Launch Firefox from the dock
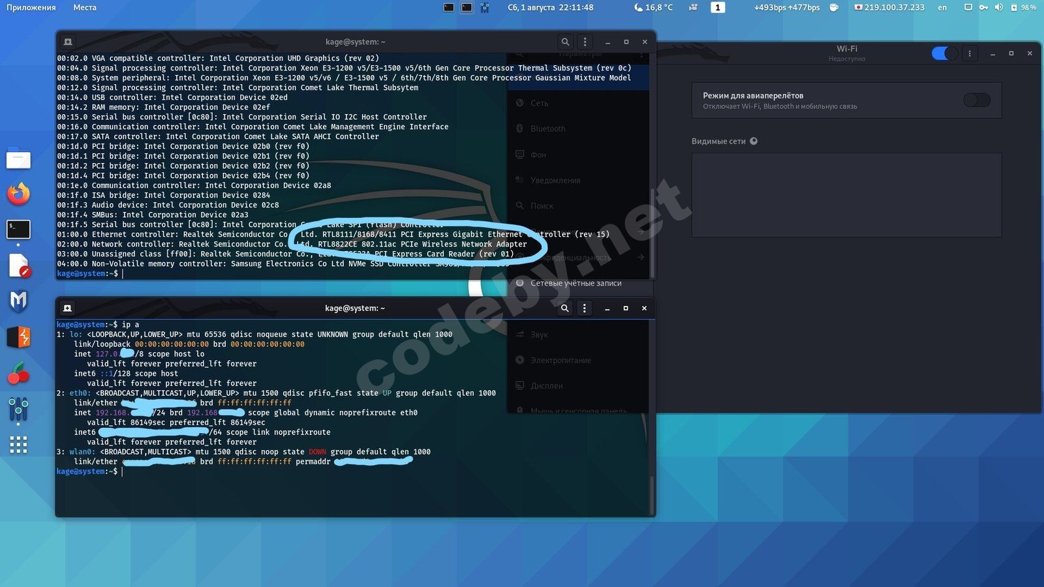The image size is (1044, 587). click(18, 194)
